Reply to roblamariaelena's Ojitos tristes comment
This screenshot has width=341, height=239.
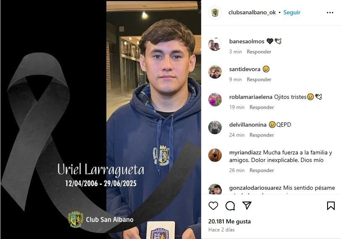(x=262, y=107)
